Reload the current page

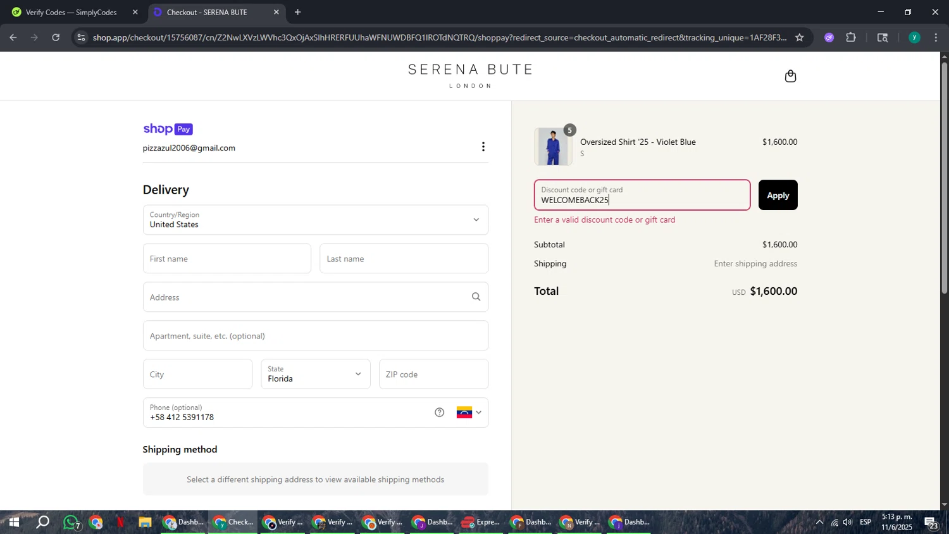pos(56,37)
